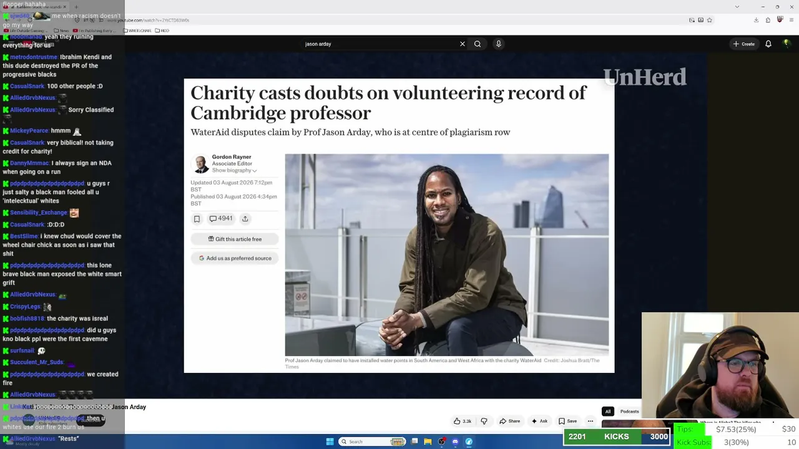The height and width of the screenshot is (449, 799).
Task: Expand 'Show biography' for Gordon Rayner
Action: (234, 170)
